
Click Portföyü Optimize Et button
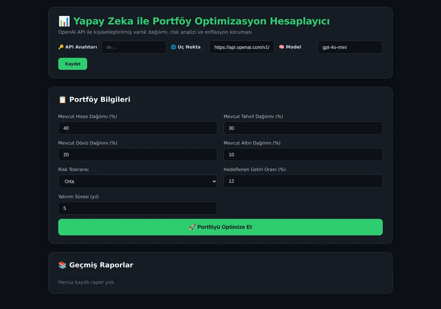point(220,227)
